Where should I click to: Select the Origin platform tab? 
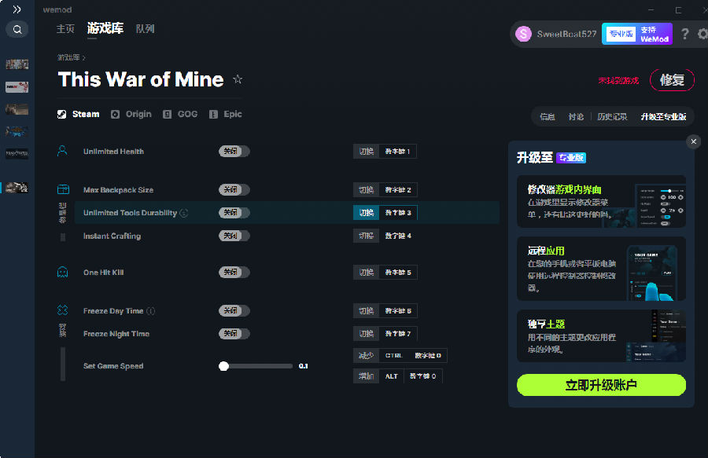131,114
